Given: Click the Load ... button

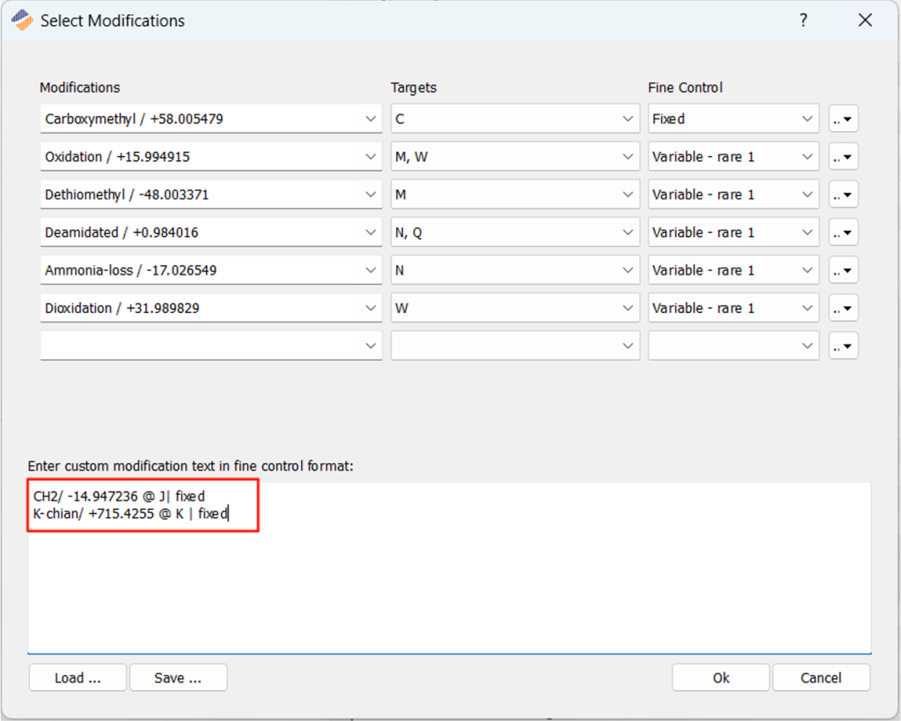Looking at the screenshot, I should pos(78,678).
